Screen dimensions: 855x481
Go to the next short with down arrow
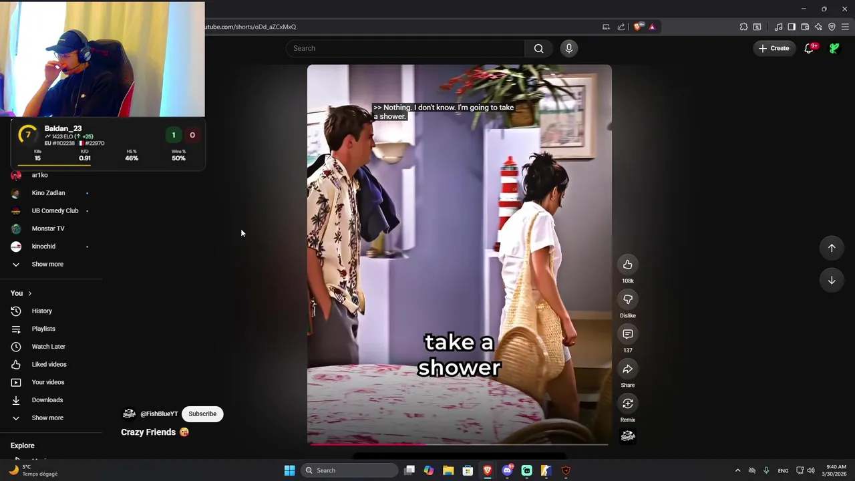tap(832, 280)
